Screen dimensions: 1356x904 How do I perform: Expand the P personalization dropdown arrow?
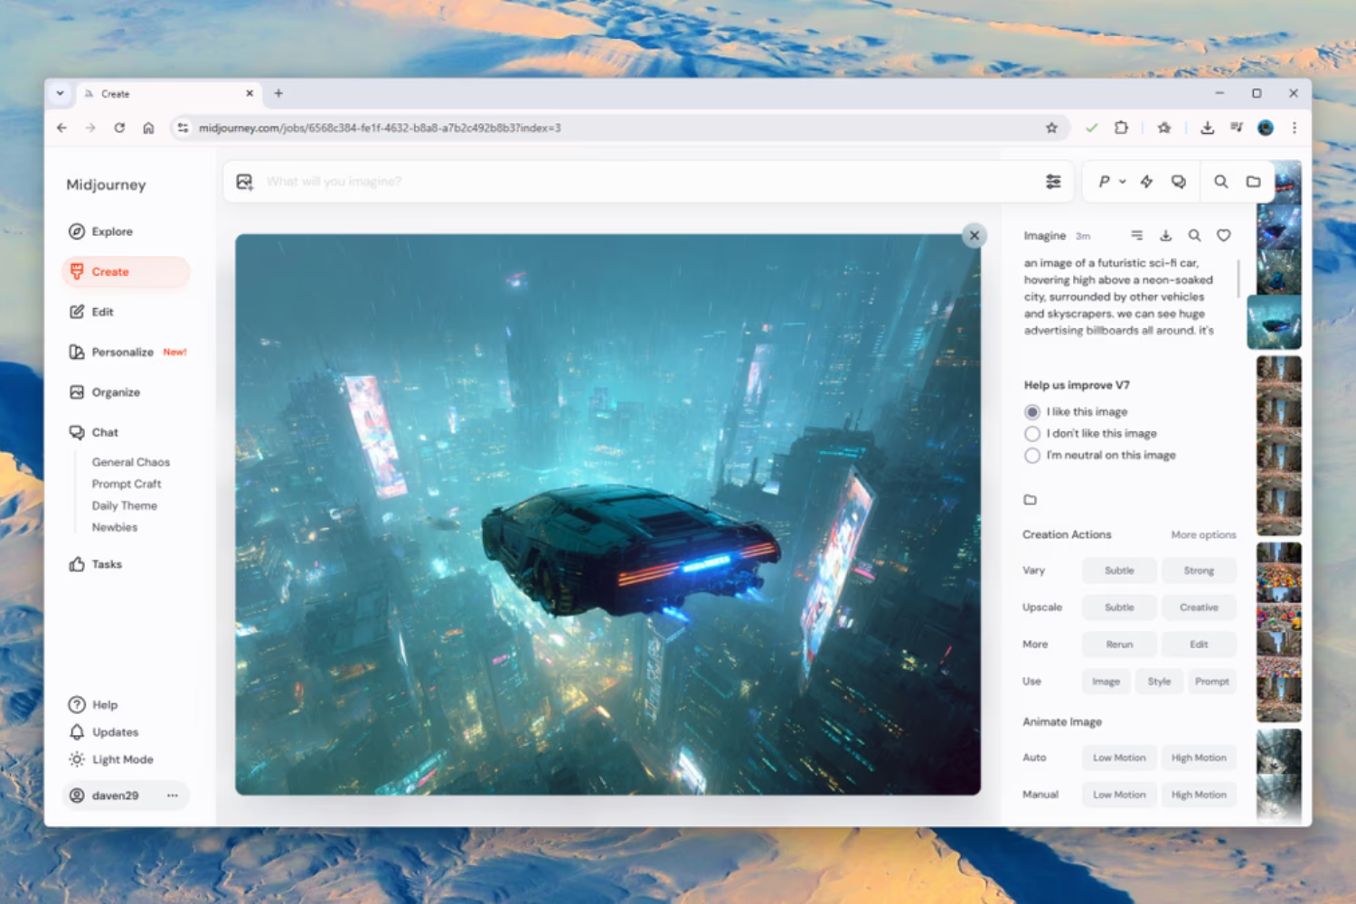1122,182
